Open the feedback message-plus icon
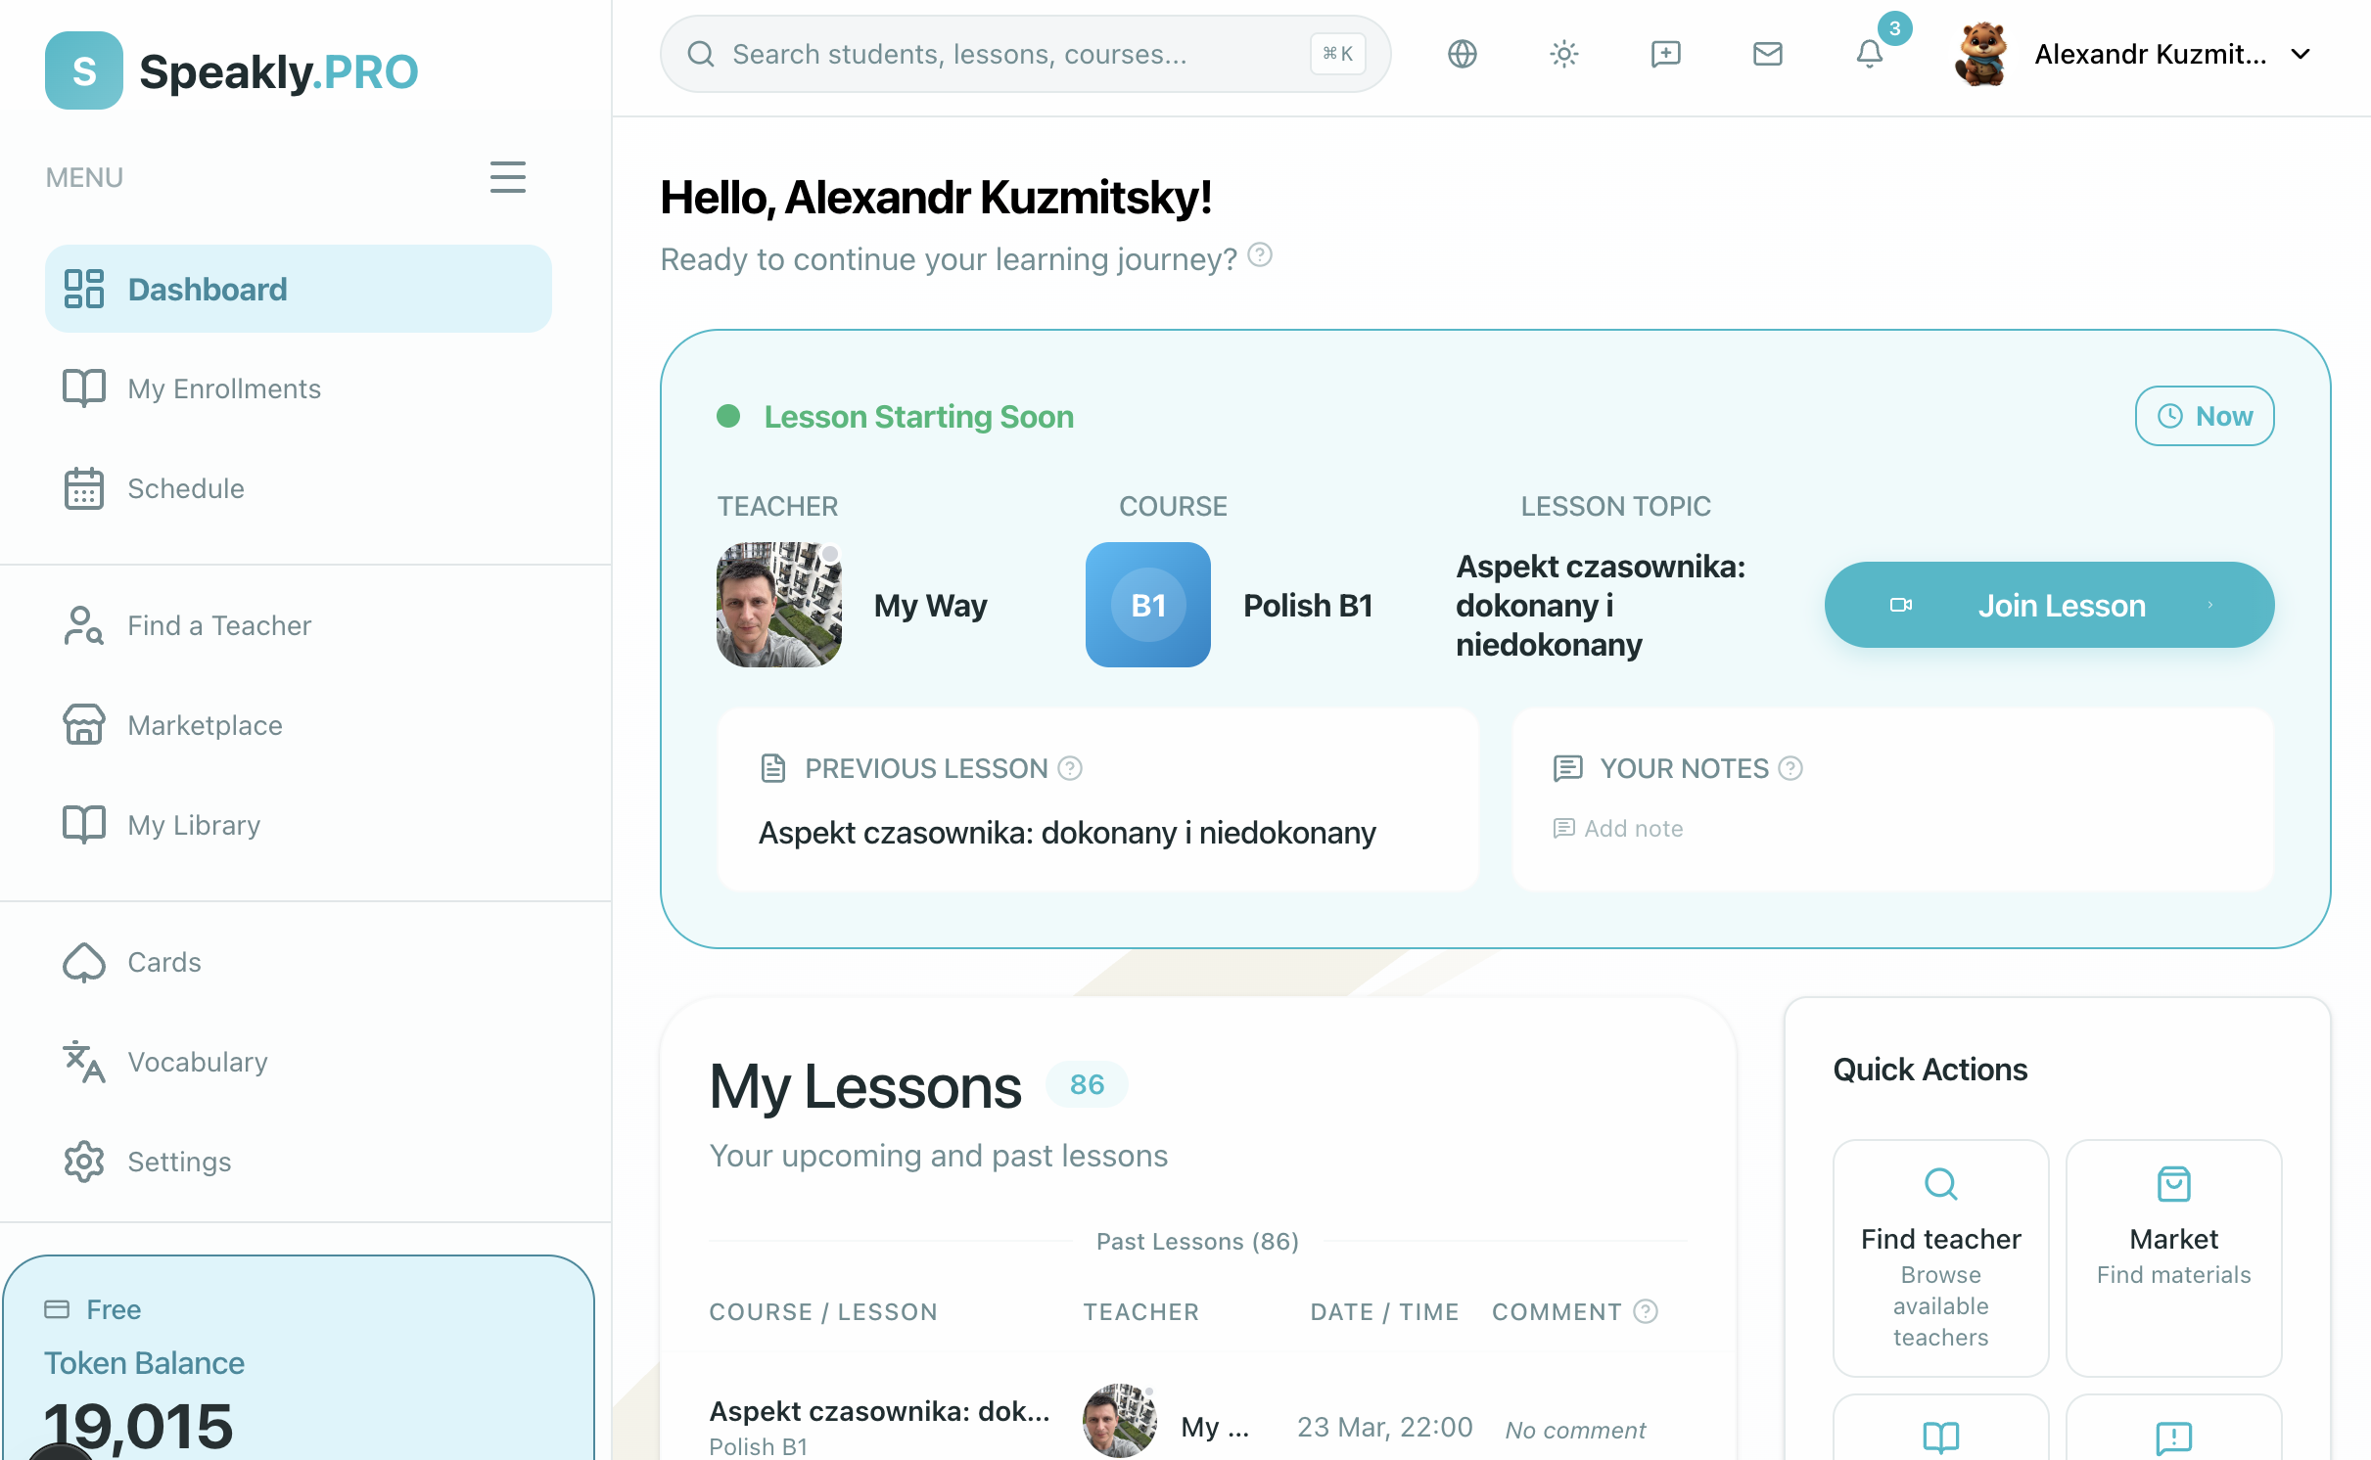 [x=1665, y=54]
